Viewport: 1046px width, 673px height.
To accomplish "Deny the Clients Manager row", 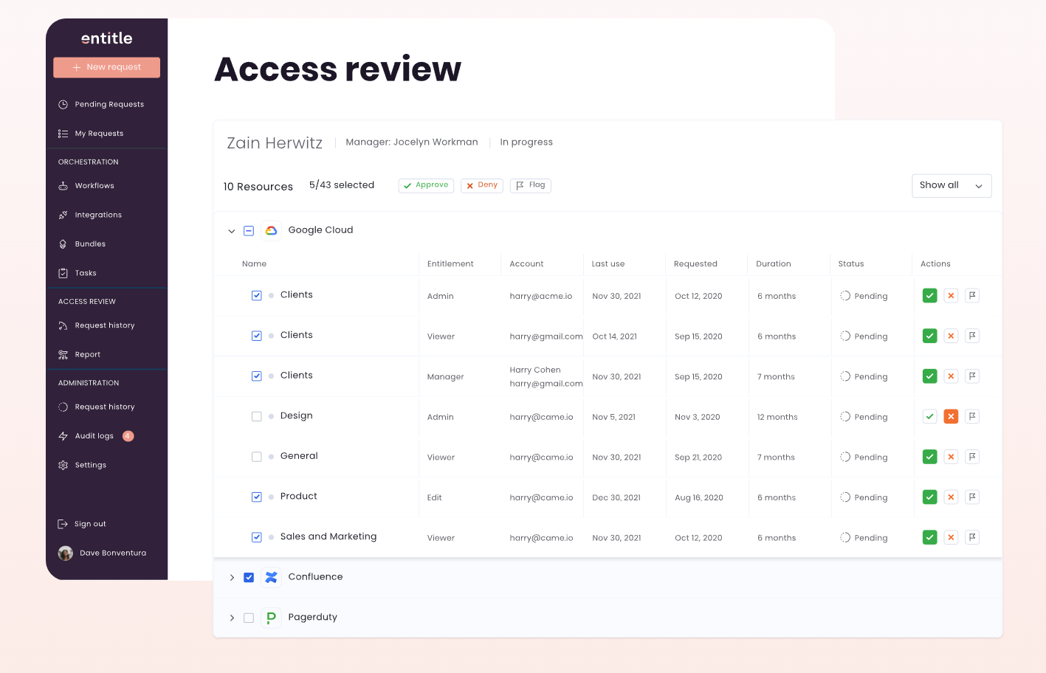I will click(952, 376).
